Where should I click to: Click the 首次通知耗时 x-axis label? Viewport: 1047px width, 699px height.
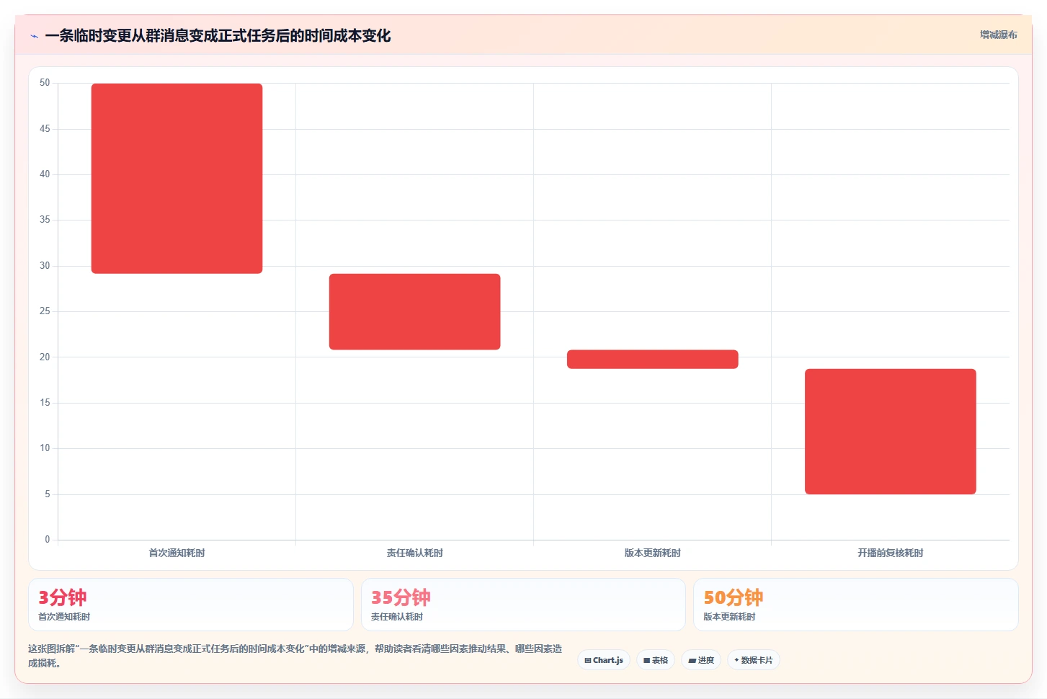coord(177,553)
